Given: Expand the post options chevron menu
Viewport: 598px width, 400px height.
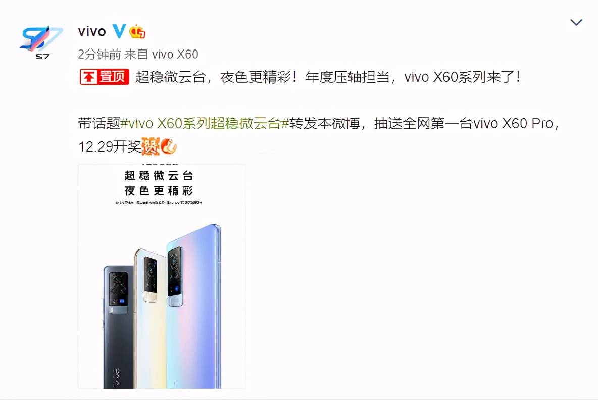Looking at the screenshot, I should pos(576,22).
